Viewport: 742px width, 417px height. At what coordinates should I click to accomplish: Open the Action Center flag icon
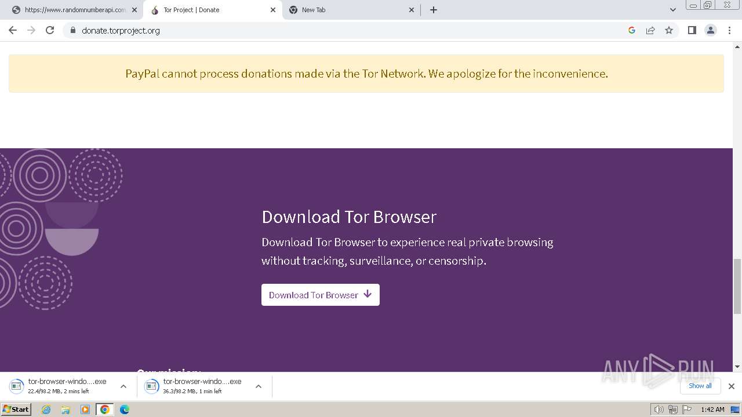[x=687, y=409]
